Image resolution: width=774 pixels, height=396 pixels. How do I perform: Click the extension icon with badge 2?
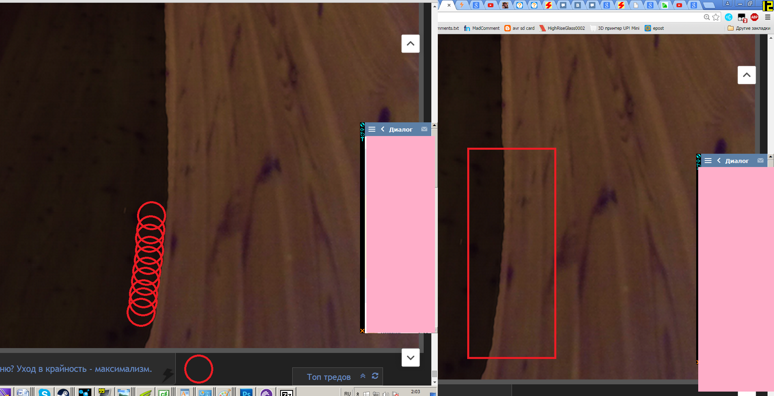click(742, 17)
